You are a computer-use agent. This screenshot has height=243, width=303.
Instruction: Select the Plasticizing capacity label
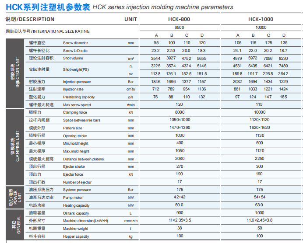coord(79,97)
